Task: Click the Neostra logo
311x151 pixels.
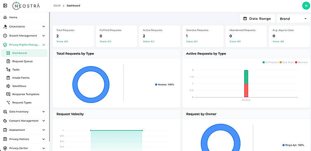Action: [26, 6]
